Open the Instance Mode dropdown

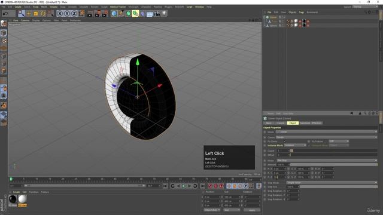click(295, 145)
